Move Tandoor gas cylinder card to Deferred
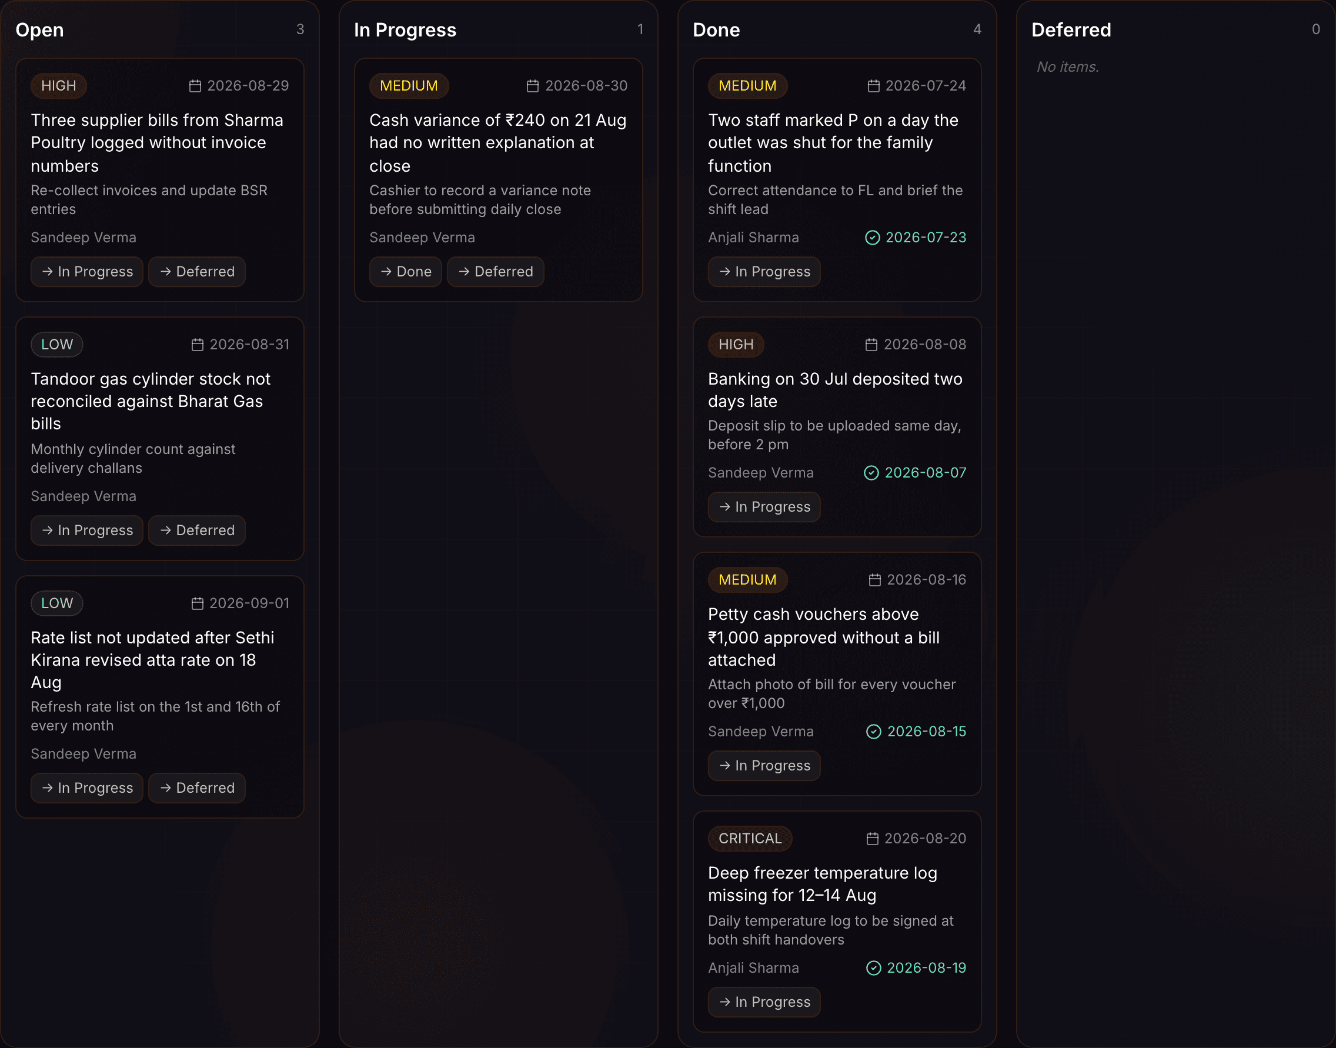 point(197,530)
